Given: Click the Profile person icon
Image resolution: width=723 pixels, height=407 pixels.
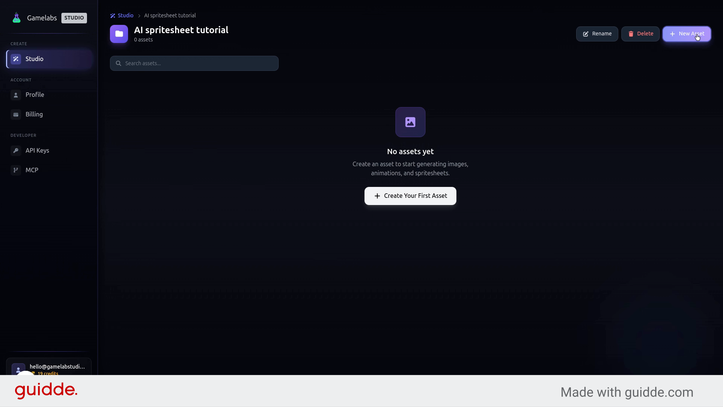Looking at the screenshot, I should coord(16,95).
